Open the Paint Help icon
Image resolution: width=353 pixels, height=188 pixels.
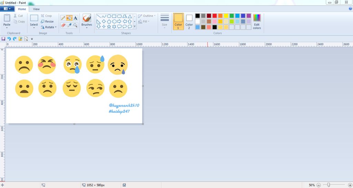pos(350,9)
